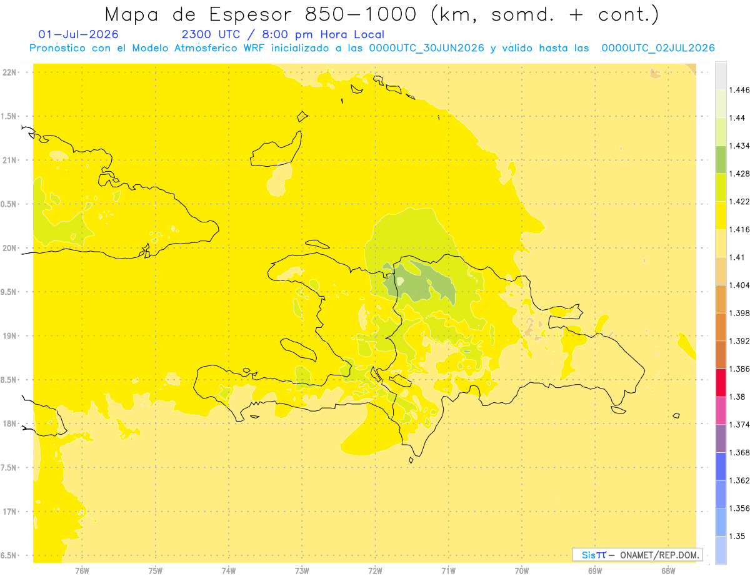750x579 pixels.
Task: Click the '73W' longitude label
Action: [x=302, y=570]
